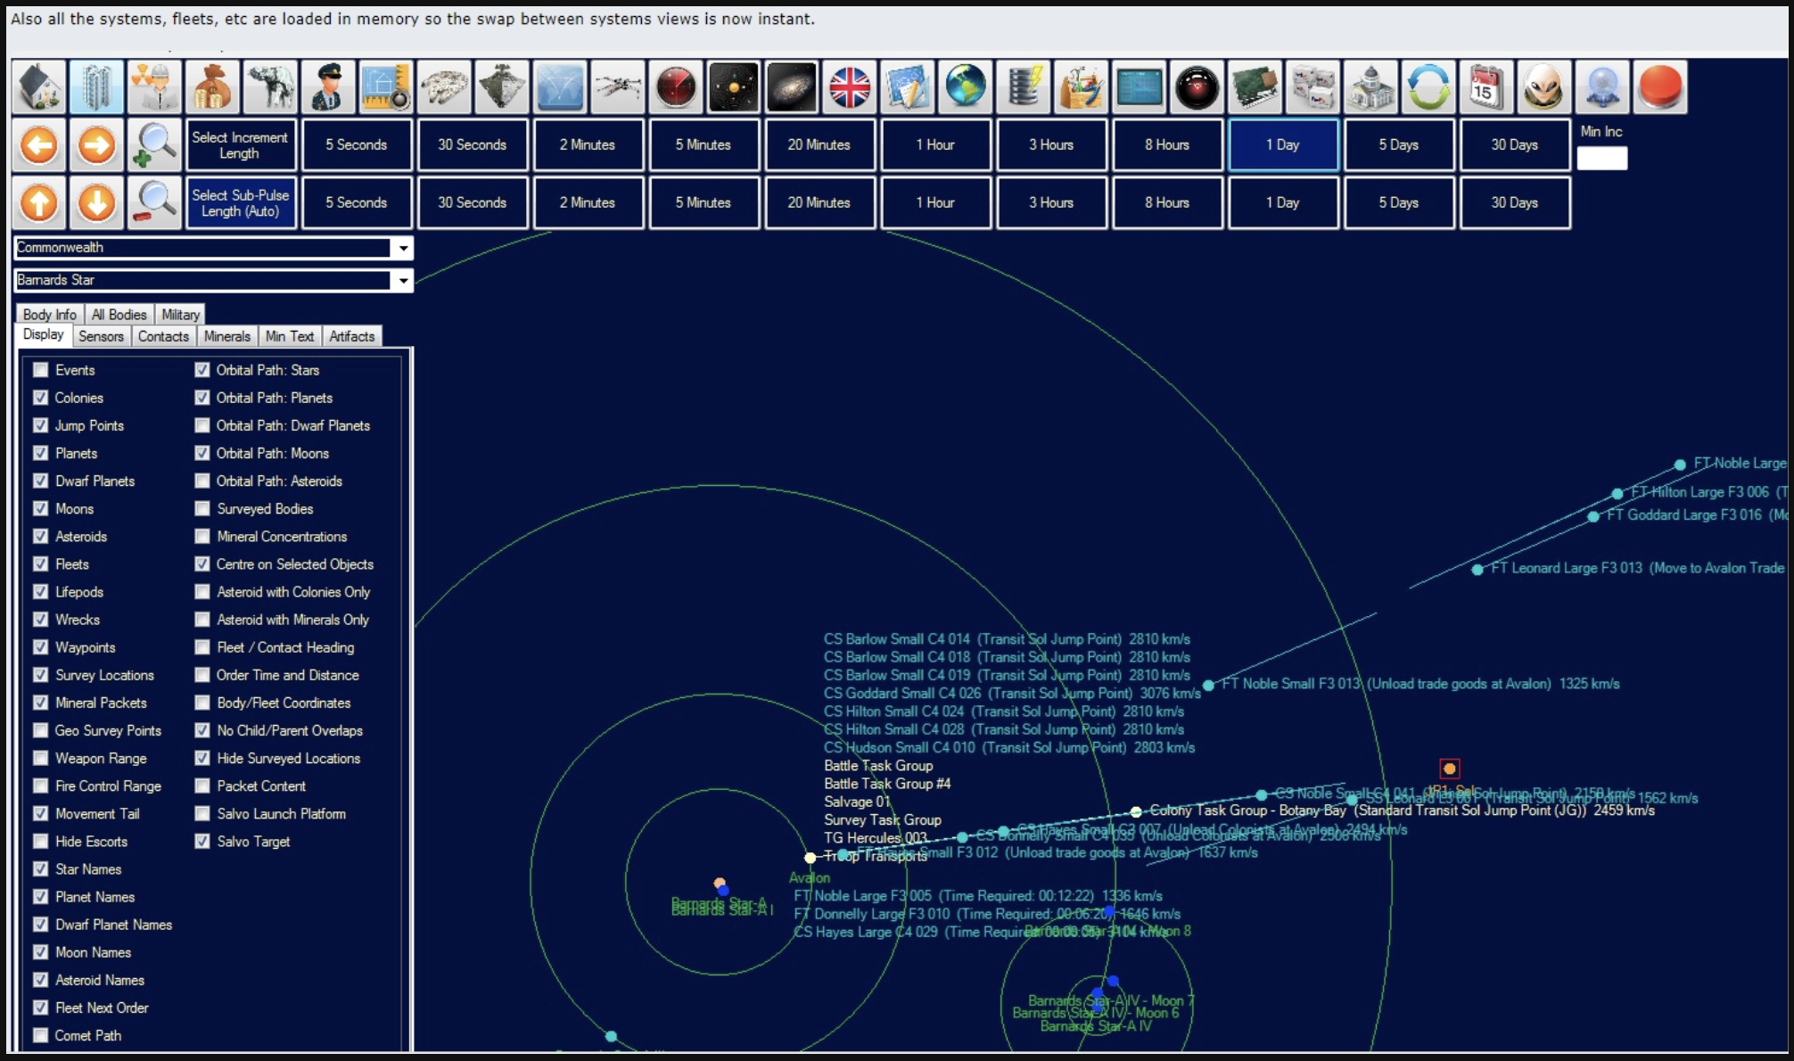Click the X-wing fighter icon

coord(618,87)
